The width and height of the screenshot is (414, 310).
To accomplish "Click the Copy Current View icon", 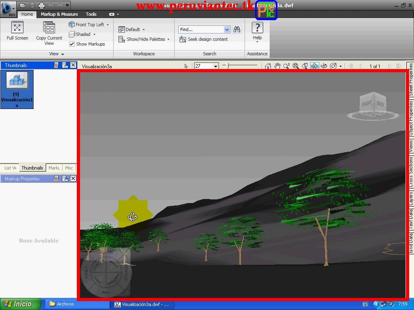I will tap(49, 28).
